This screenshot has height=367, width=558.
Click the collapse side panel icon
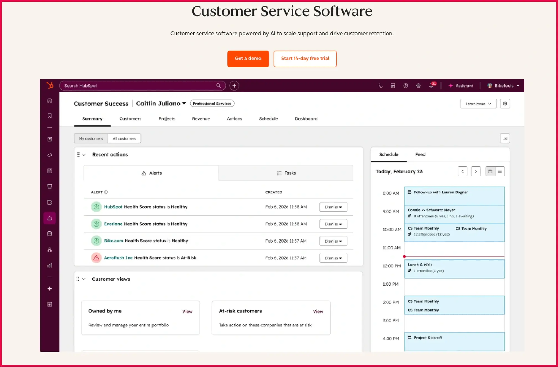click(505, 138)
